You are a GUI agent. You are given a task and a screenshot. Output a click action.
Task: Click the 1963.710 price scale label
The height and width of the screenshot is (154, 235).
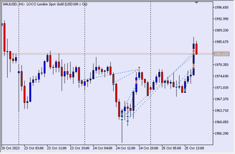click(222, 110)
